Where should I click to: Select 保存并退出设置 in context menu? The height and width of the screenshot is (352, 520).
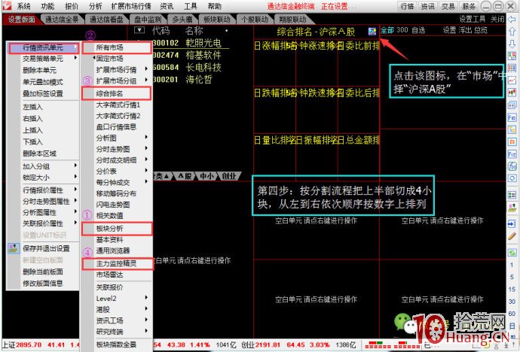[x=43, y=248]
